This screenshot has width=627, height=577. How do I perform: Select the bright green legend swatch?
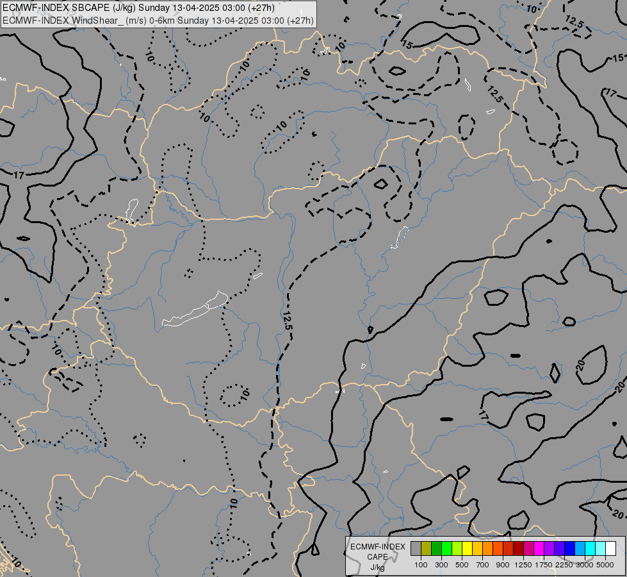point(446,549)
